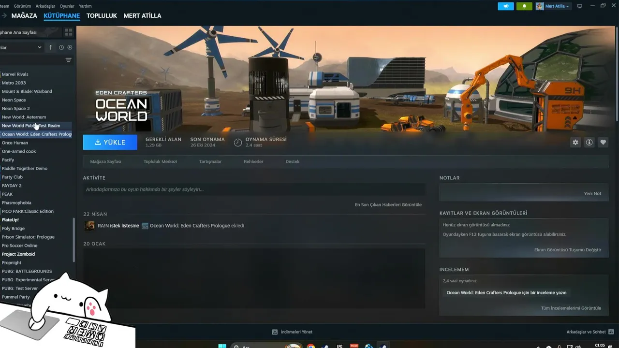Screen dimensions: 619x348
Task: Open the MERT ATİLLA profile section
Action: tap(143, 16)
